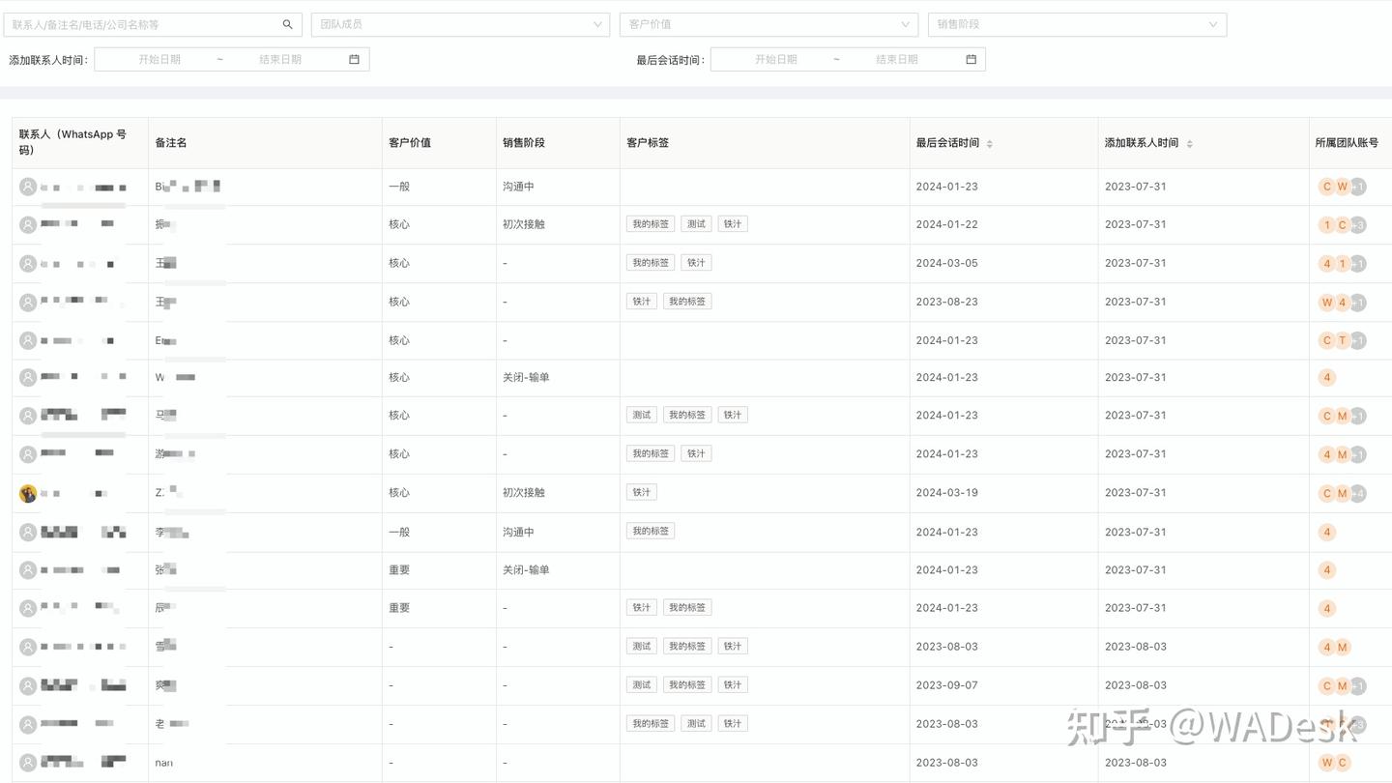The image size is (1392, 783).
Task: Click the yellow profile photo thumbnail
Action: coord(28,493)
